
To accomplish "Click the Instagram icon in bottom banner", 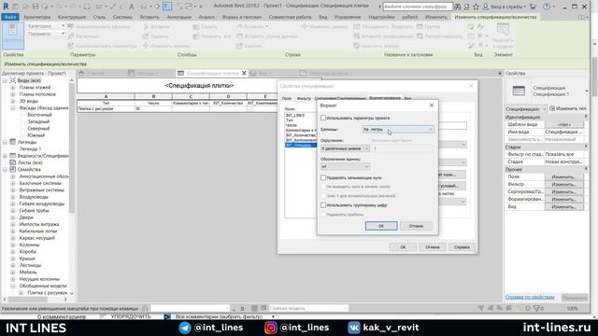I will coord(270,328).
